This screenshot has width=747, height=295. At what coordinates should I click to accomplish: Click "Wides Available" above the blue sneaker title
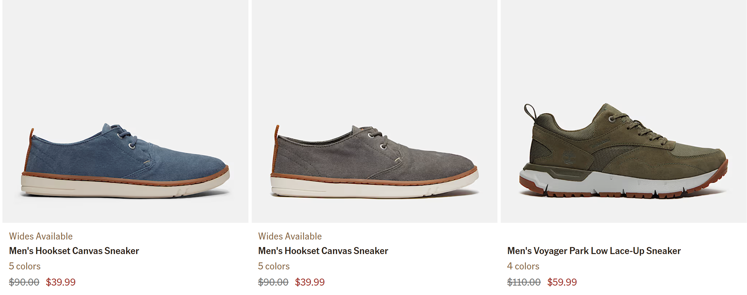pos(41,236)
